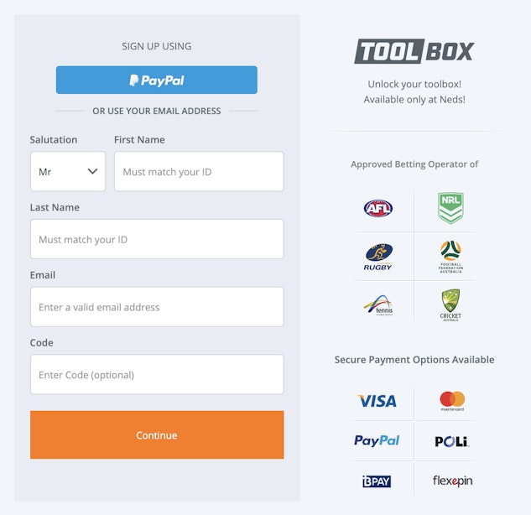Click the BPAY payment icon
The image size is (531, 515).
pyautogui.click(x=377, y=481)
